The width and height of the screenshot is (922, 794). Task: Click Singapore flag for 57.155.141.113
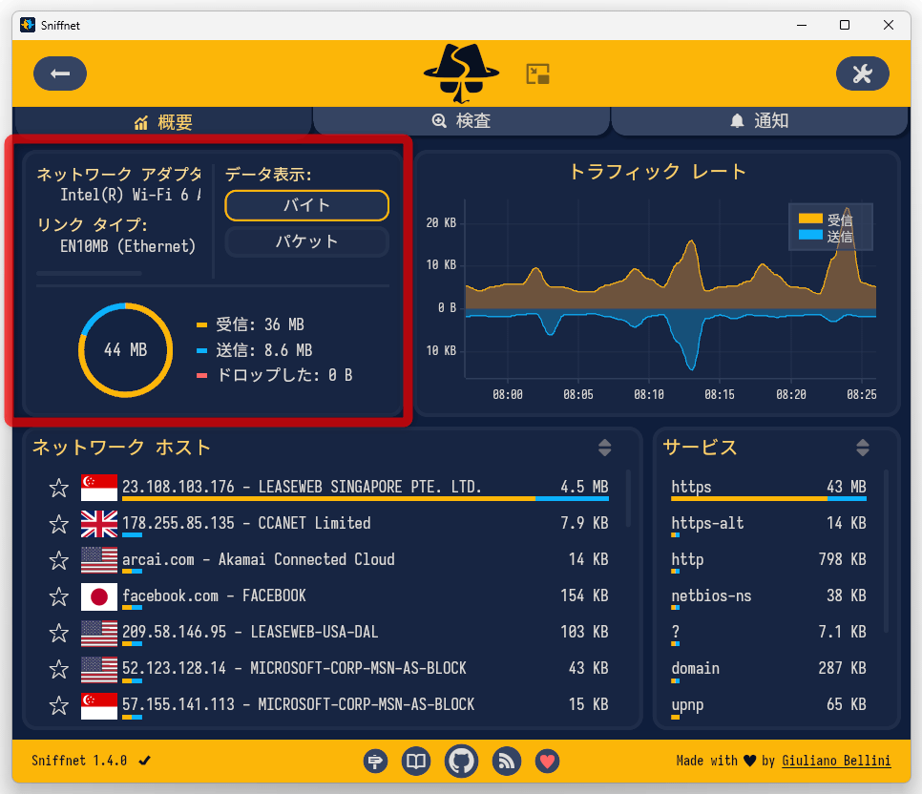pyautogui.click(x=99, y=705)
